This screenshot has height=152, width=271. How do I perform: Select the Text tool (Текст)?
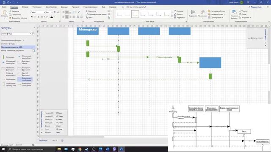[x=89, y=17]
